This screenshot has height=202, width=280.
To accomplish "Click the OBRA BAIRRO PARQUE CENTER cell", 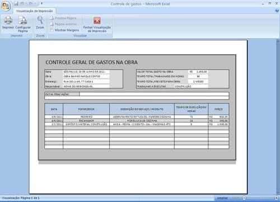I will [x=86, y=77].
